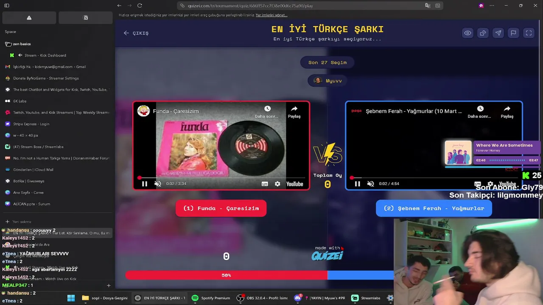Click Paylaş share on Şebnem Ferah video
This screenshot has width=543, height=305.
(x=507, y=112)
